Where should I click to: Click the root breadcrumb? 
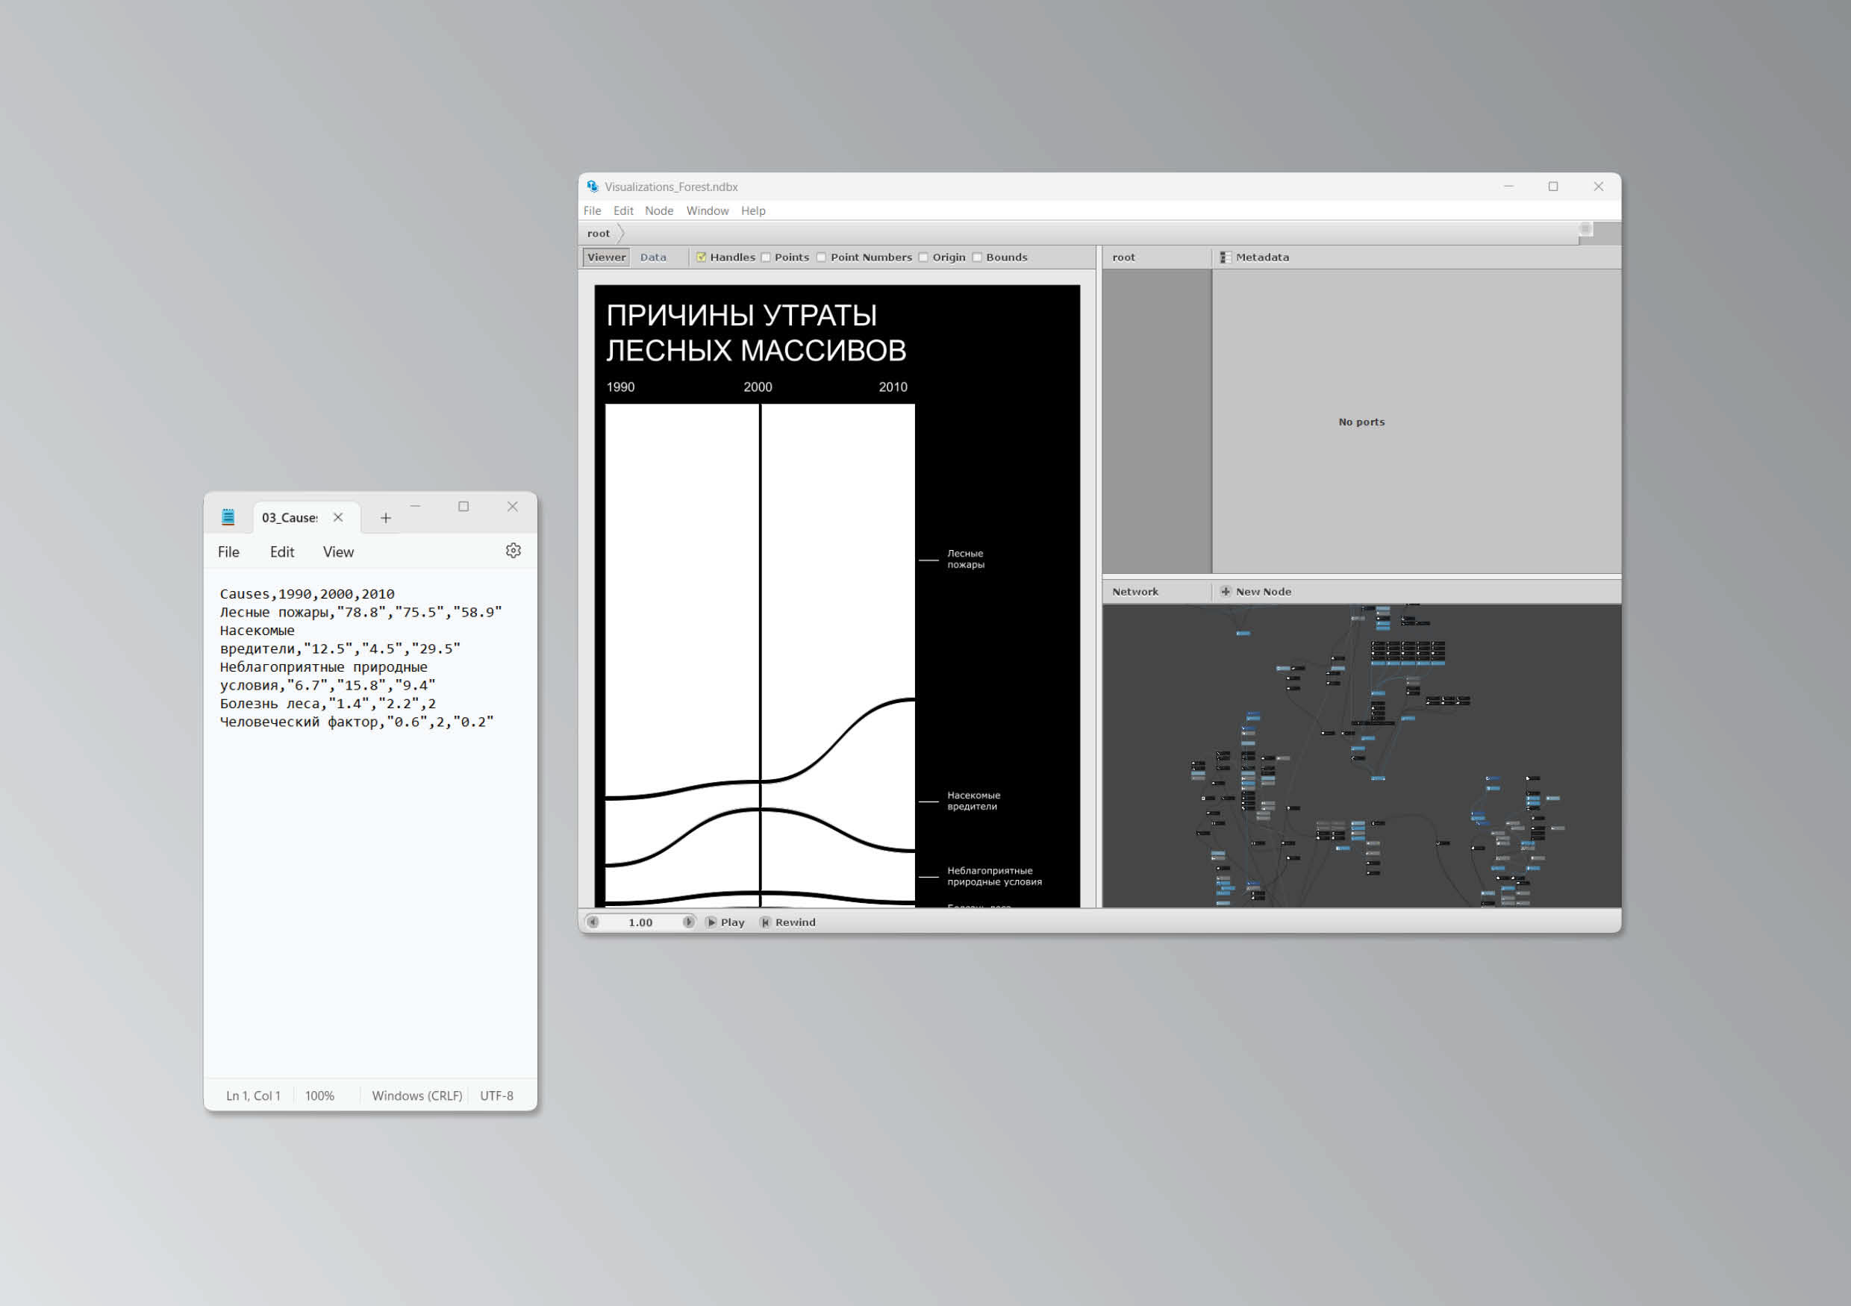click(x=598, y=234)
